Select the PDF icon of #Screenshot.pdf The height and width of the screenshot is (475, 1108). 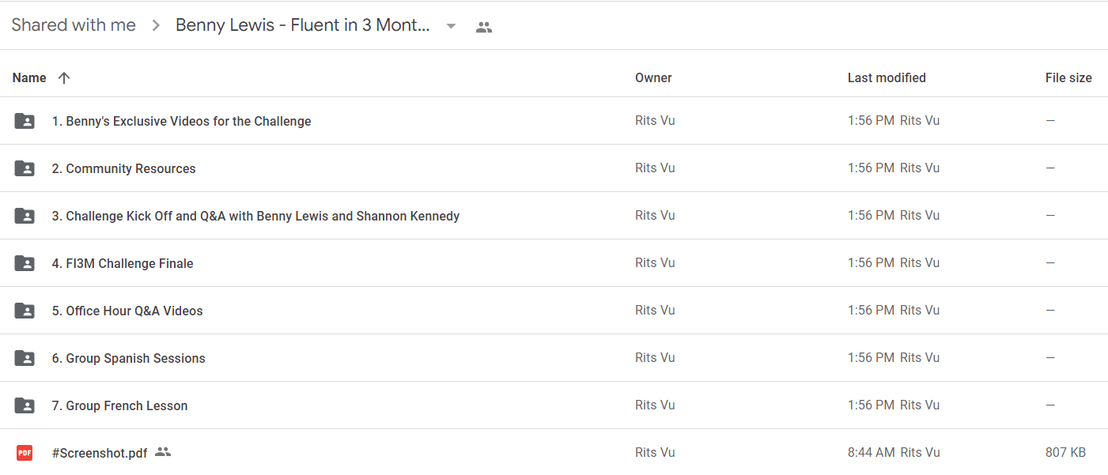(25, 453)
